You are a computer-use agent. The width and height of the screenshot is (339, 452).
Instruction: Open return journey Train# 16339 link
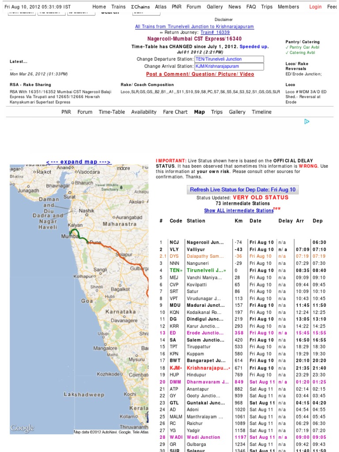[x=215, y=33]
